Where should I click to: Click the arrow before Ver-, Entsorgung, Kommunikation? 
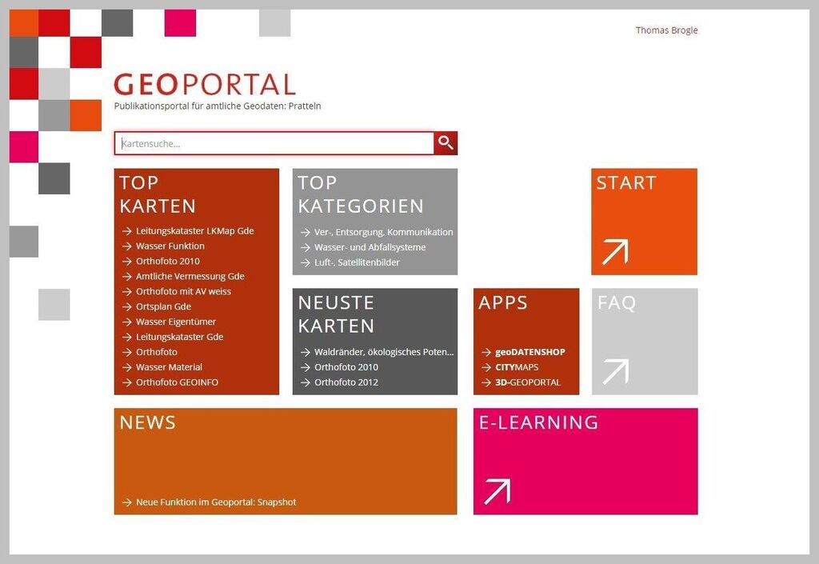(x=304, y=231)
